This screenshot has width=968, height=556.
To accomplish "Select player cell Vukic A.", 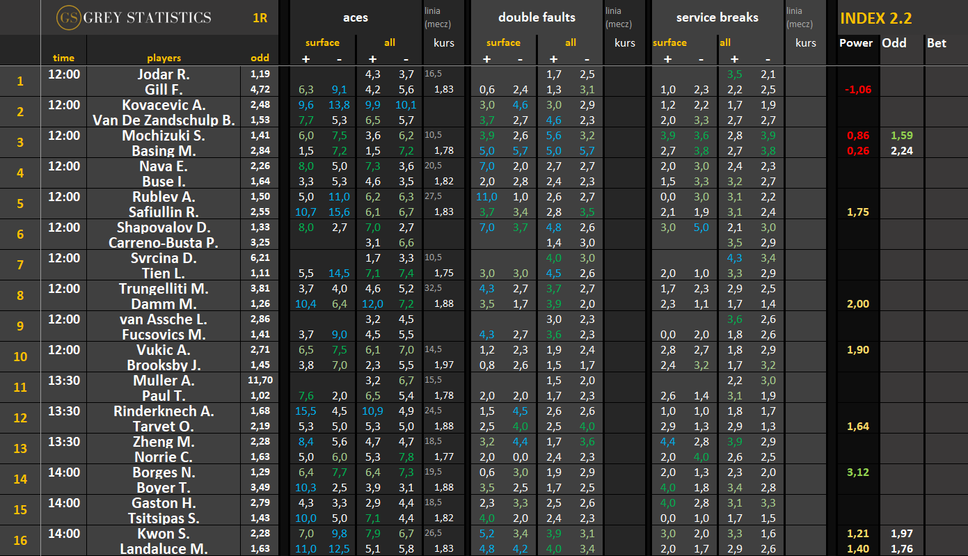I will pyautogui.click(x=164, y=349).
